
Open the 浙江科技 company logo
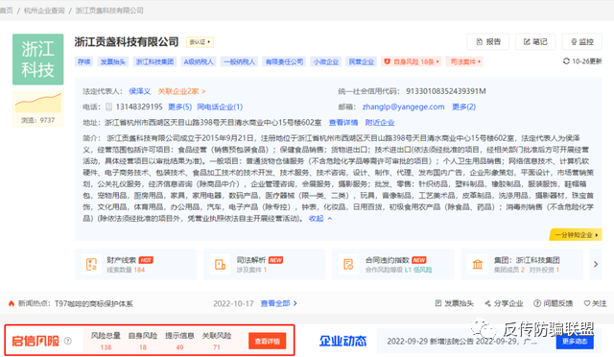pos(38,59)
